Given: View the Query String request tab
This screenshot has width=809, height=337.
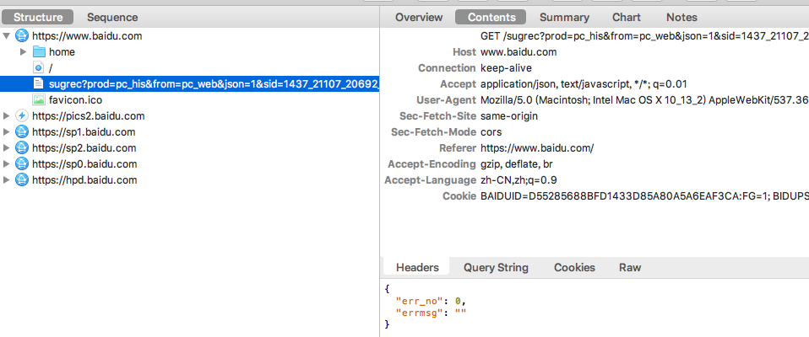Looking at the screenshot, I should 496,268.
